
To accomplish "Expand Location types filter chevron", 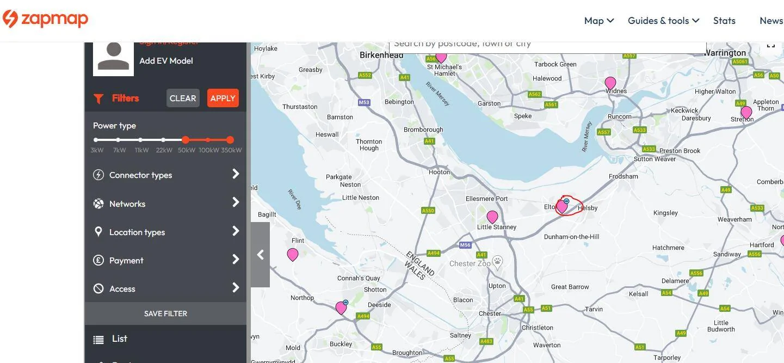I will (x=236, y=231).
